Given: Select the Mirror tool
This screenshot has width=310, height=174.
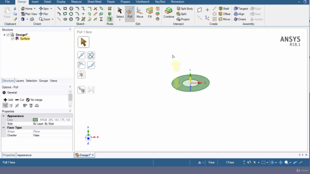Looking at the screenshot, I should (x=224, y=19).
